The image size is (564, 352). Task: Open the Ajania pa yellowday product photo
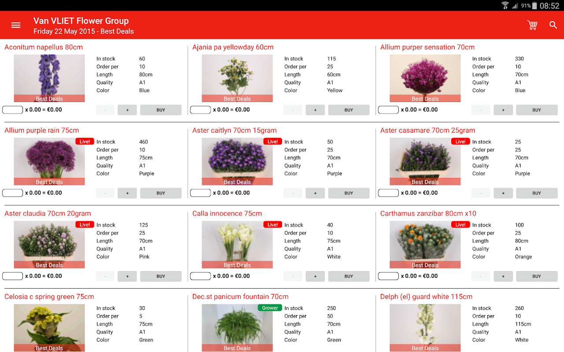click(x=237, y=78)
